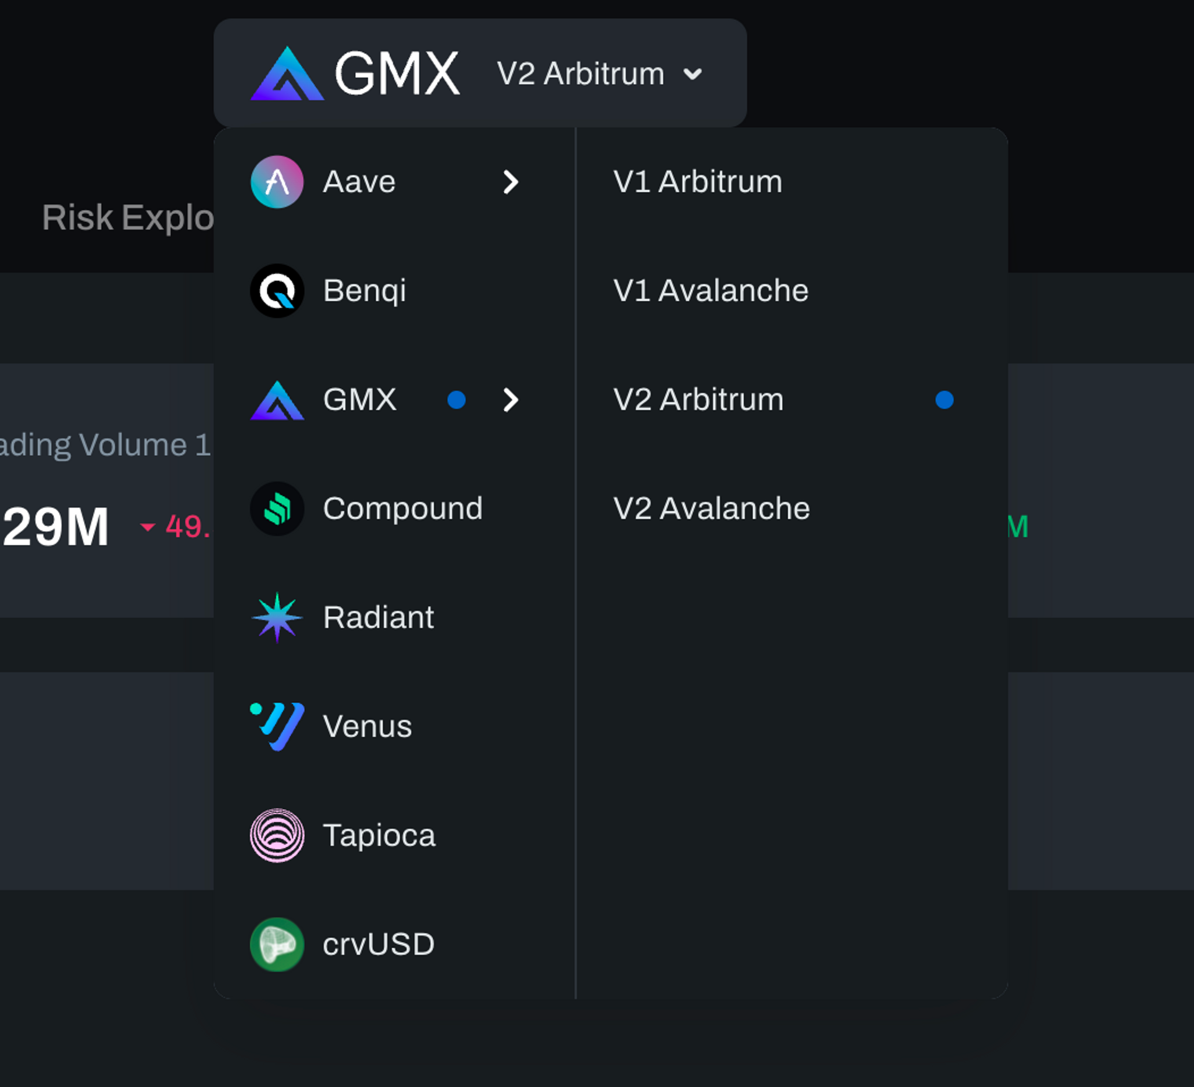Click the Radiant protocol name
Image resolution: width=1194 pixels, height=1087 pixels.
tap(378, 618)
